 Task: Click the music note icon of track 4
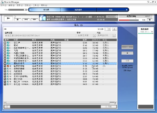coord(8,51)
